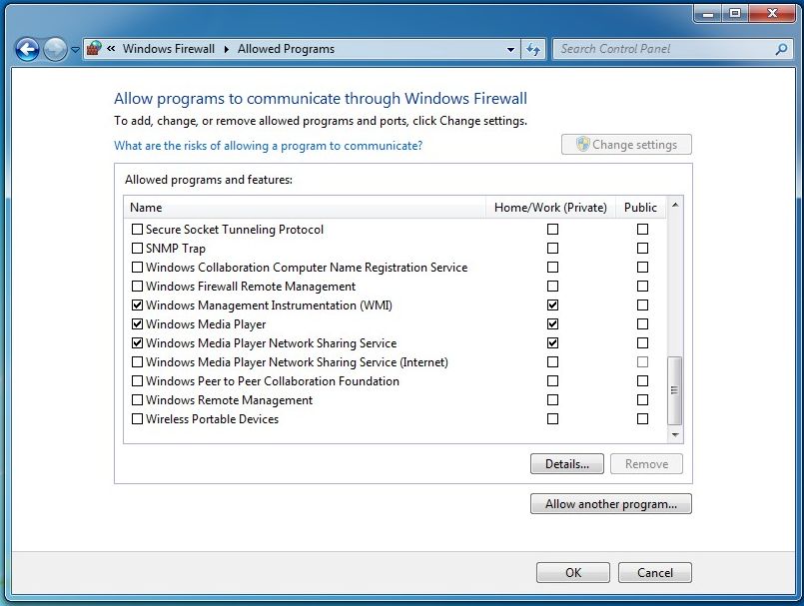The width and height of the screenshot is (804, 606).
Task: Click the double chevron in the address bar
Action: [x=111, y=49]
